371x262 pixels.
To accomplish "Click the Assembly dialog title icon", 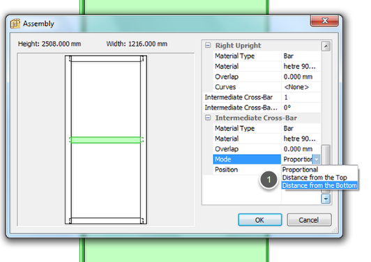I will tap(15, 24).
